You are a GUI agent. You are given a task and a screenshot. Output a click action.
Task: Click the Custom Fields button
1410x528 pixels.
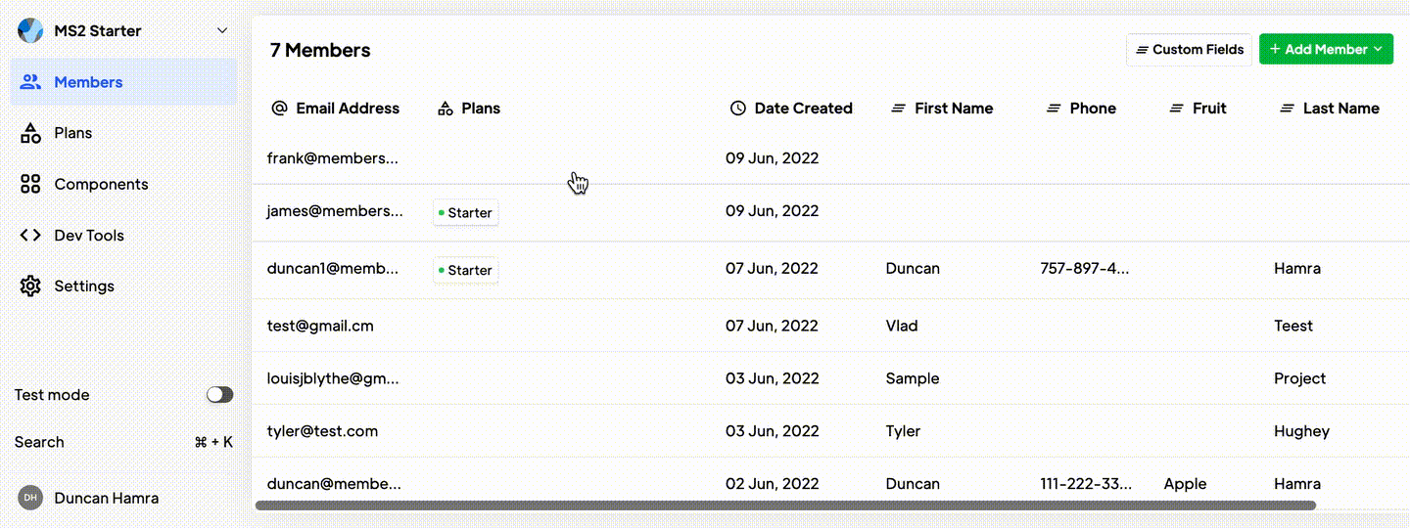pyautogui.click(x=1189, y=50)
